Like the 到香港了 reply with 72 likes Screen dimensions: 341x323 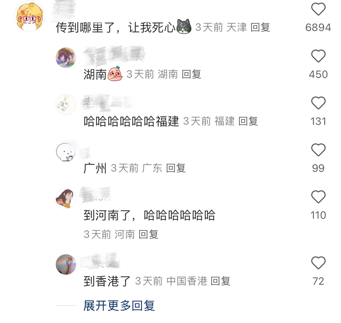click(318, 263)
